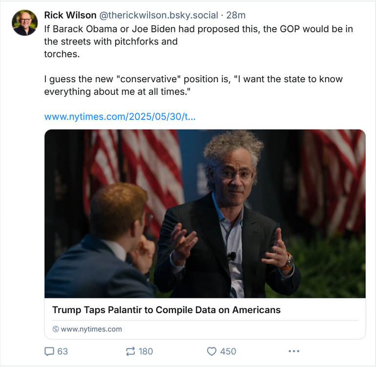Click the reply speech bubble icon
The width and height of the screenshot is (376, 367).
[x=49, y=351]
